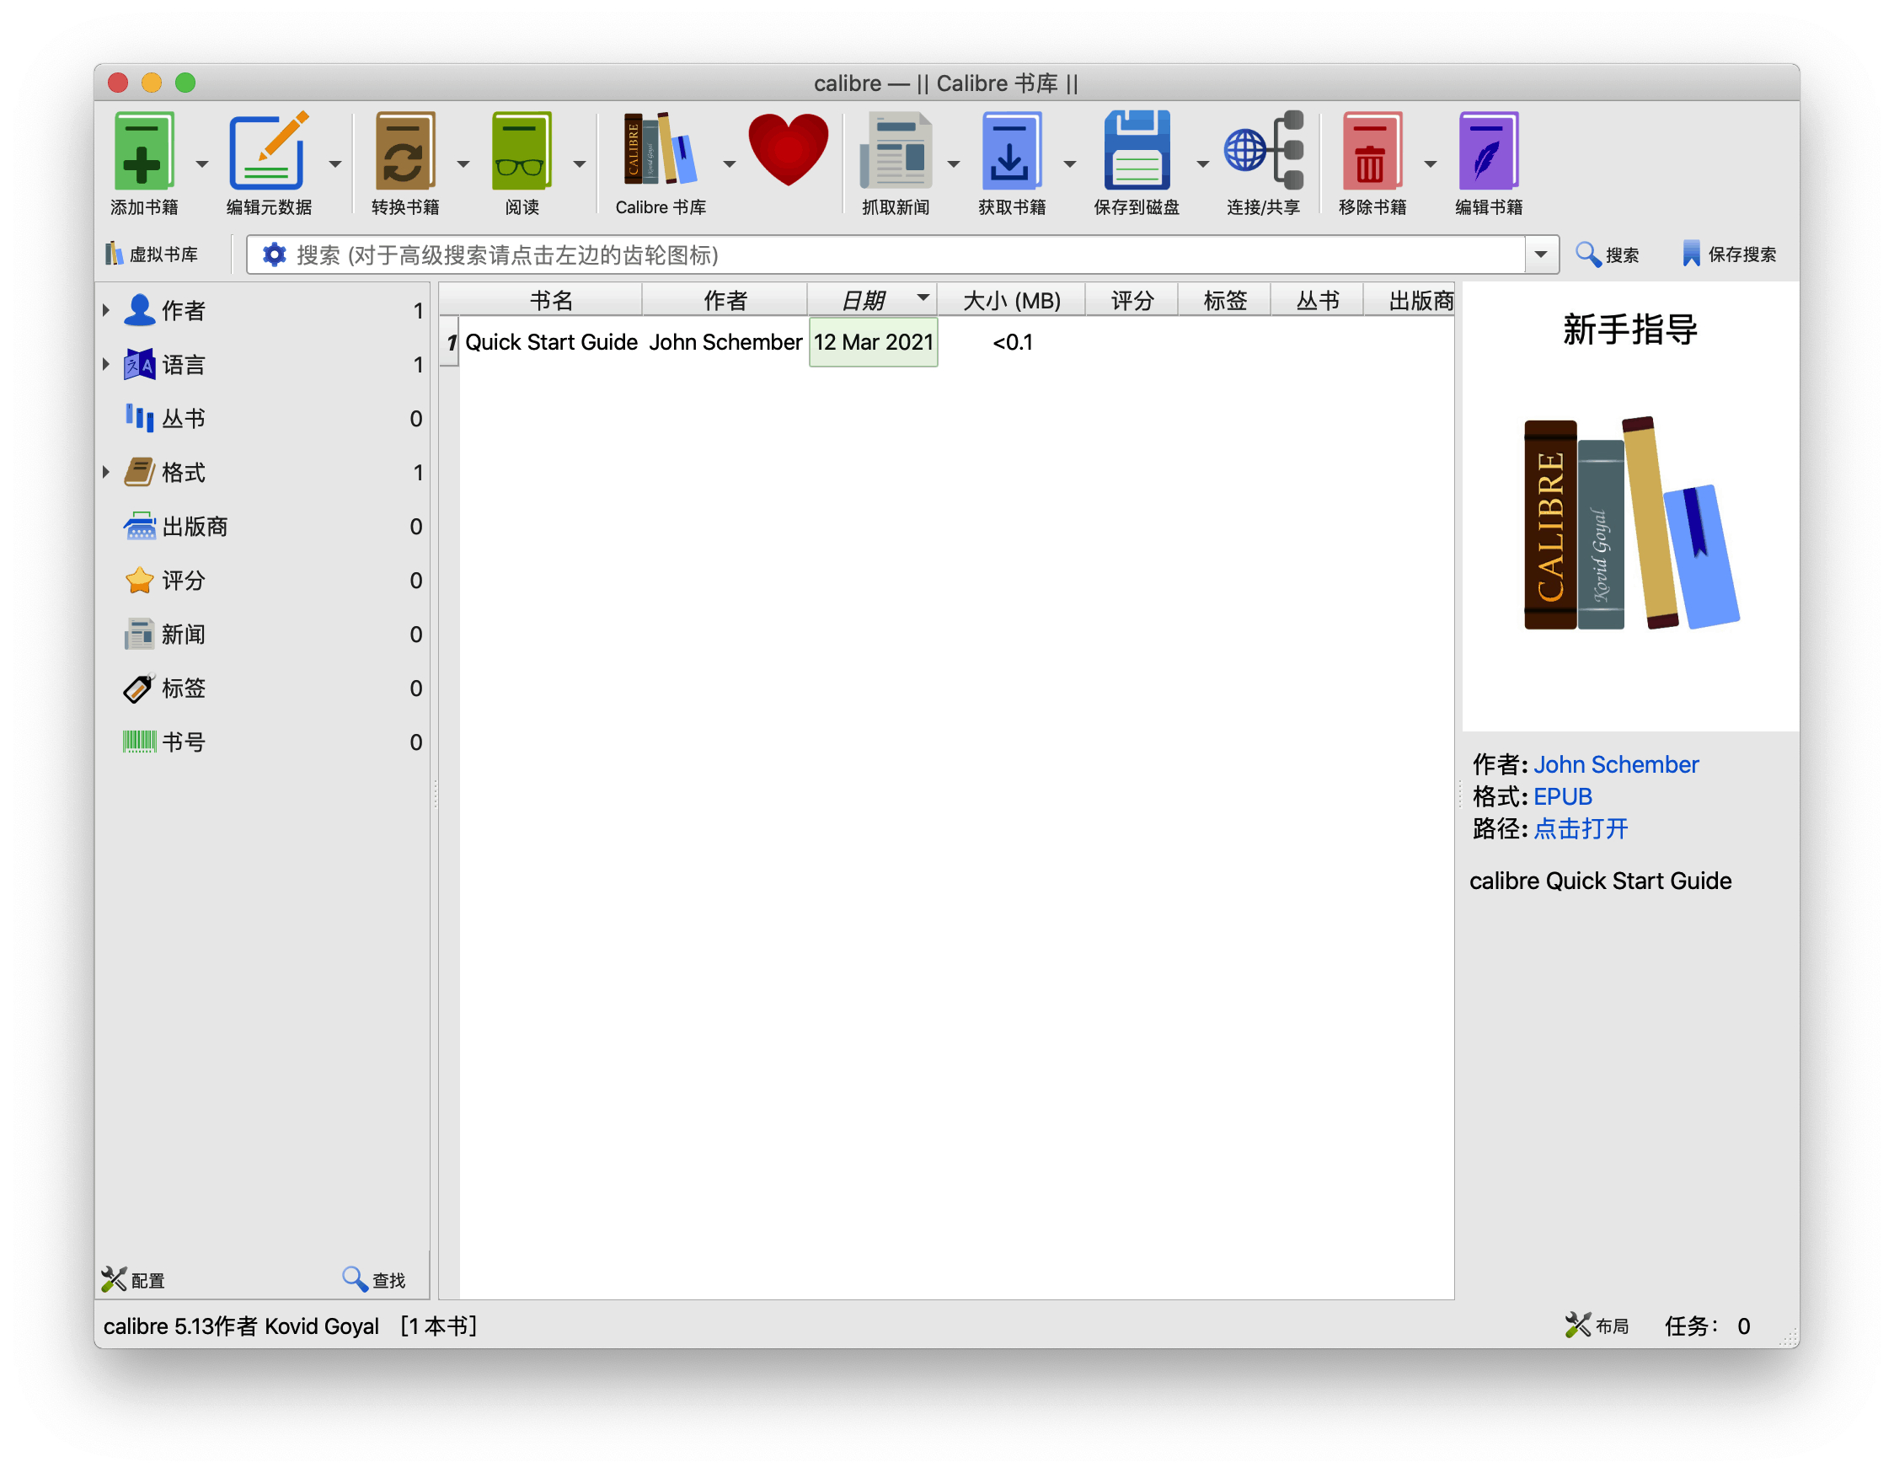Expand the 格式 formats category
Image resolution: width=1894 pixels, height=1473 pixels.
tap(106, 472)
